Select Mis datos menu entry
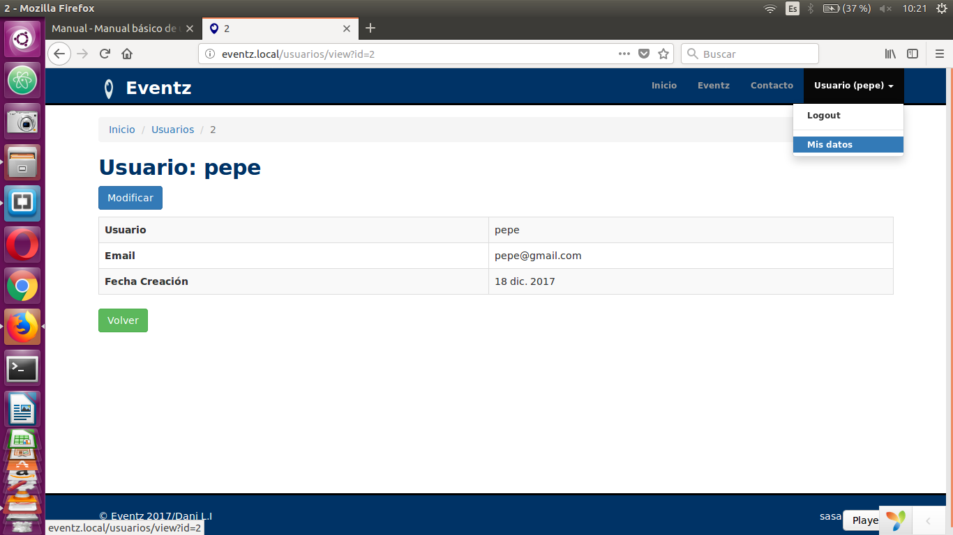Screen dimensions: 953x535 pos(848,145)
